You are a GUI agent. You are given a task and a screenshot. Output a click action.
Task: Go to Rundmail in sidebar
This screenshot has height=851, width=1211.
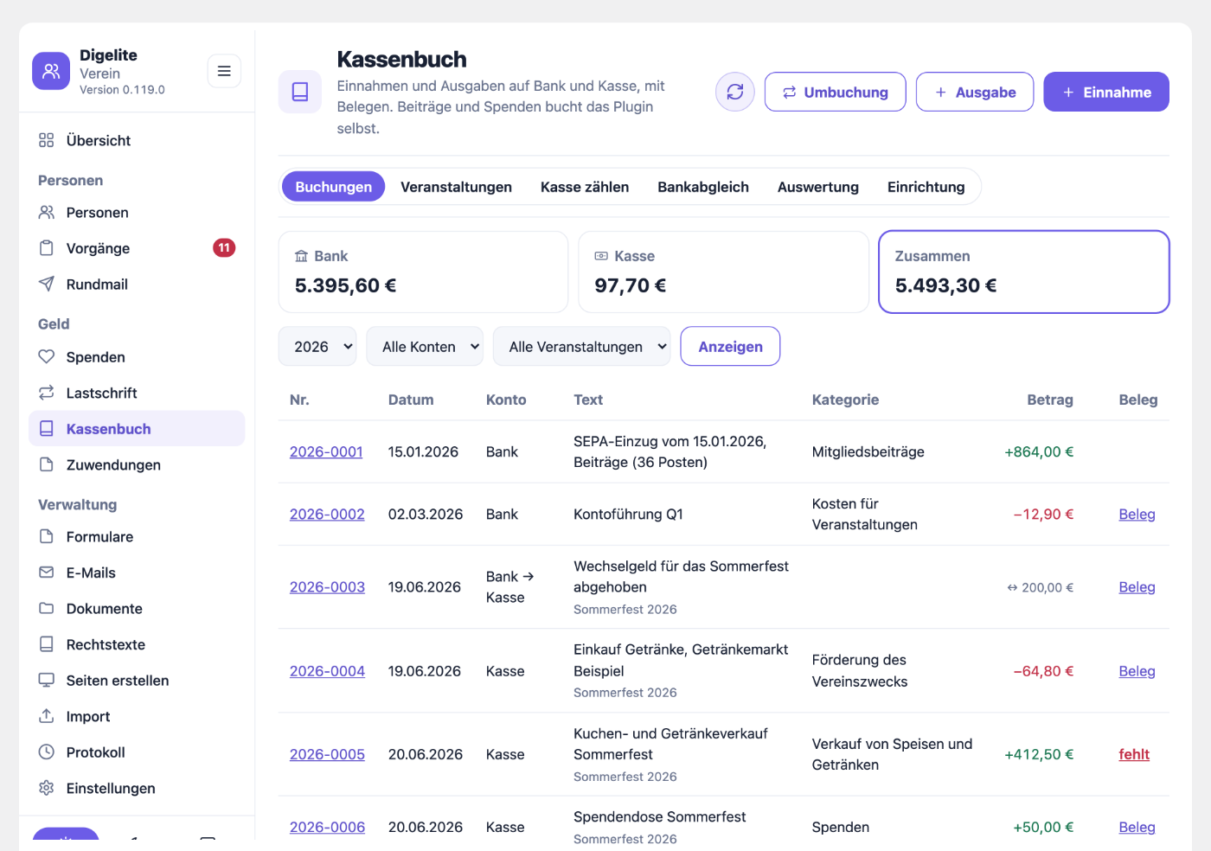click(x=137, y=285)
